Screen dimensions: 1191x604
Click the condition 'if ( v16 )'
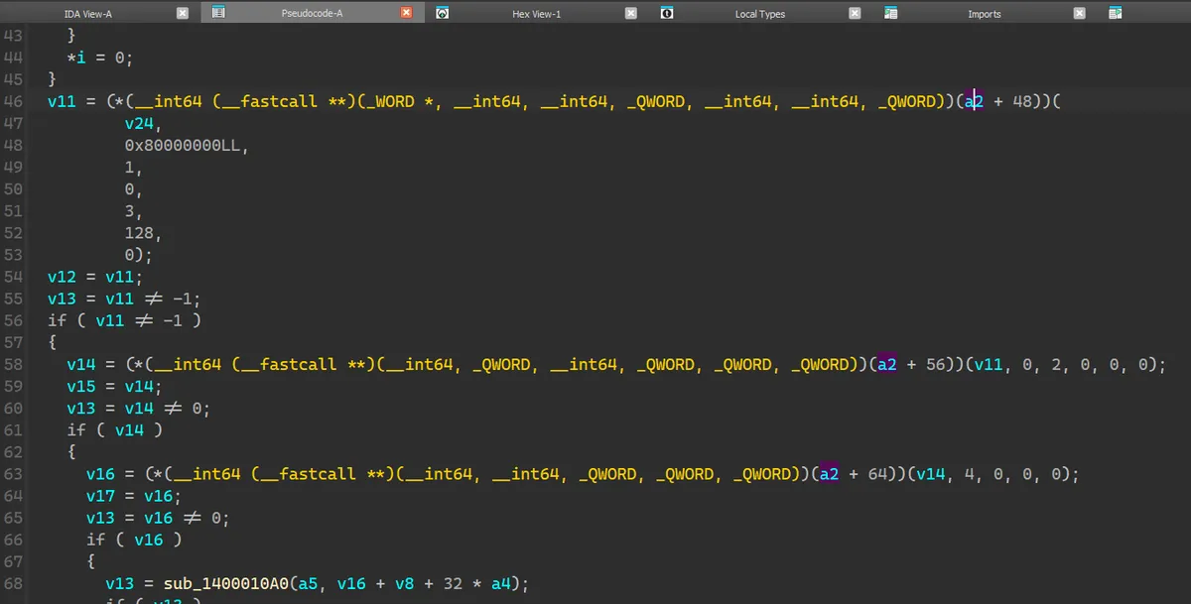[x=134, y=540]
